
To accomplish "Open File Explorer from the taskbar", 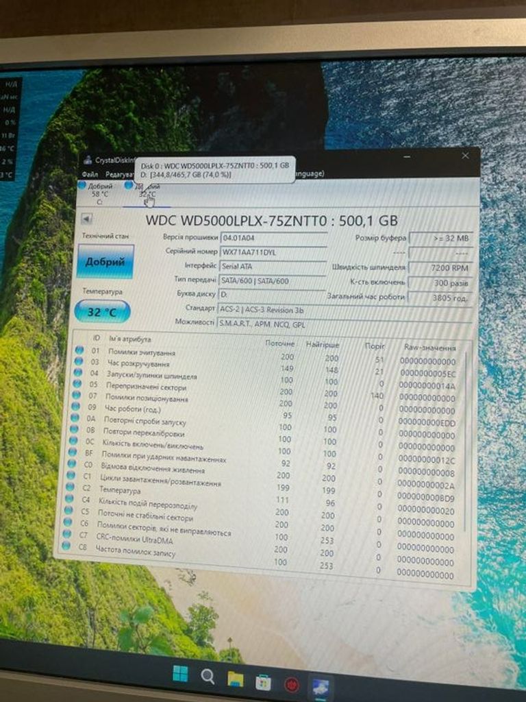I will click(236, 679).
